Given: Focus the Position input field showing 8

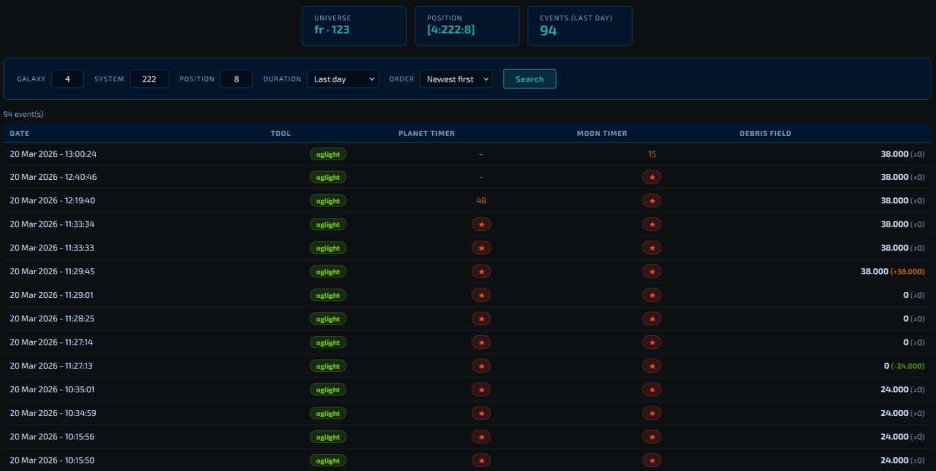Looking at the screenshot, I should (236, 79).
